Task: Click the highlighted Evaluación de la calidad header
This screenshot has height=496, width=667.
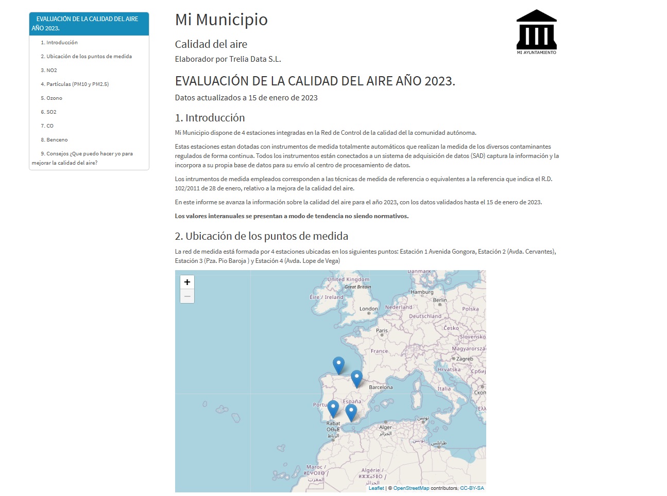Action: pos(89,24)
